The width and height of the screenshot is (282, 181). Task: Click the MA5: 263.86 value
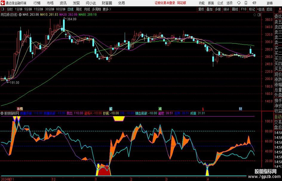click(30, 15)
